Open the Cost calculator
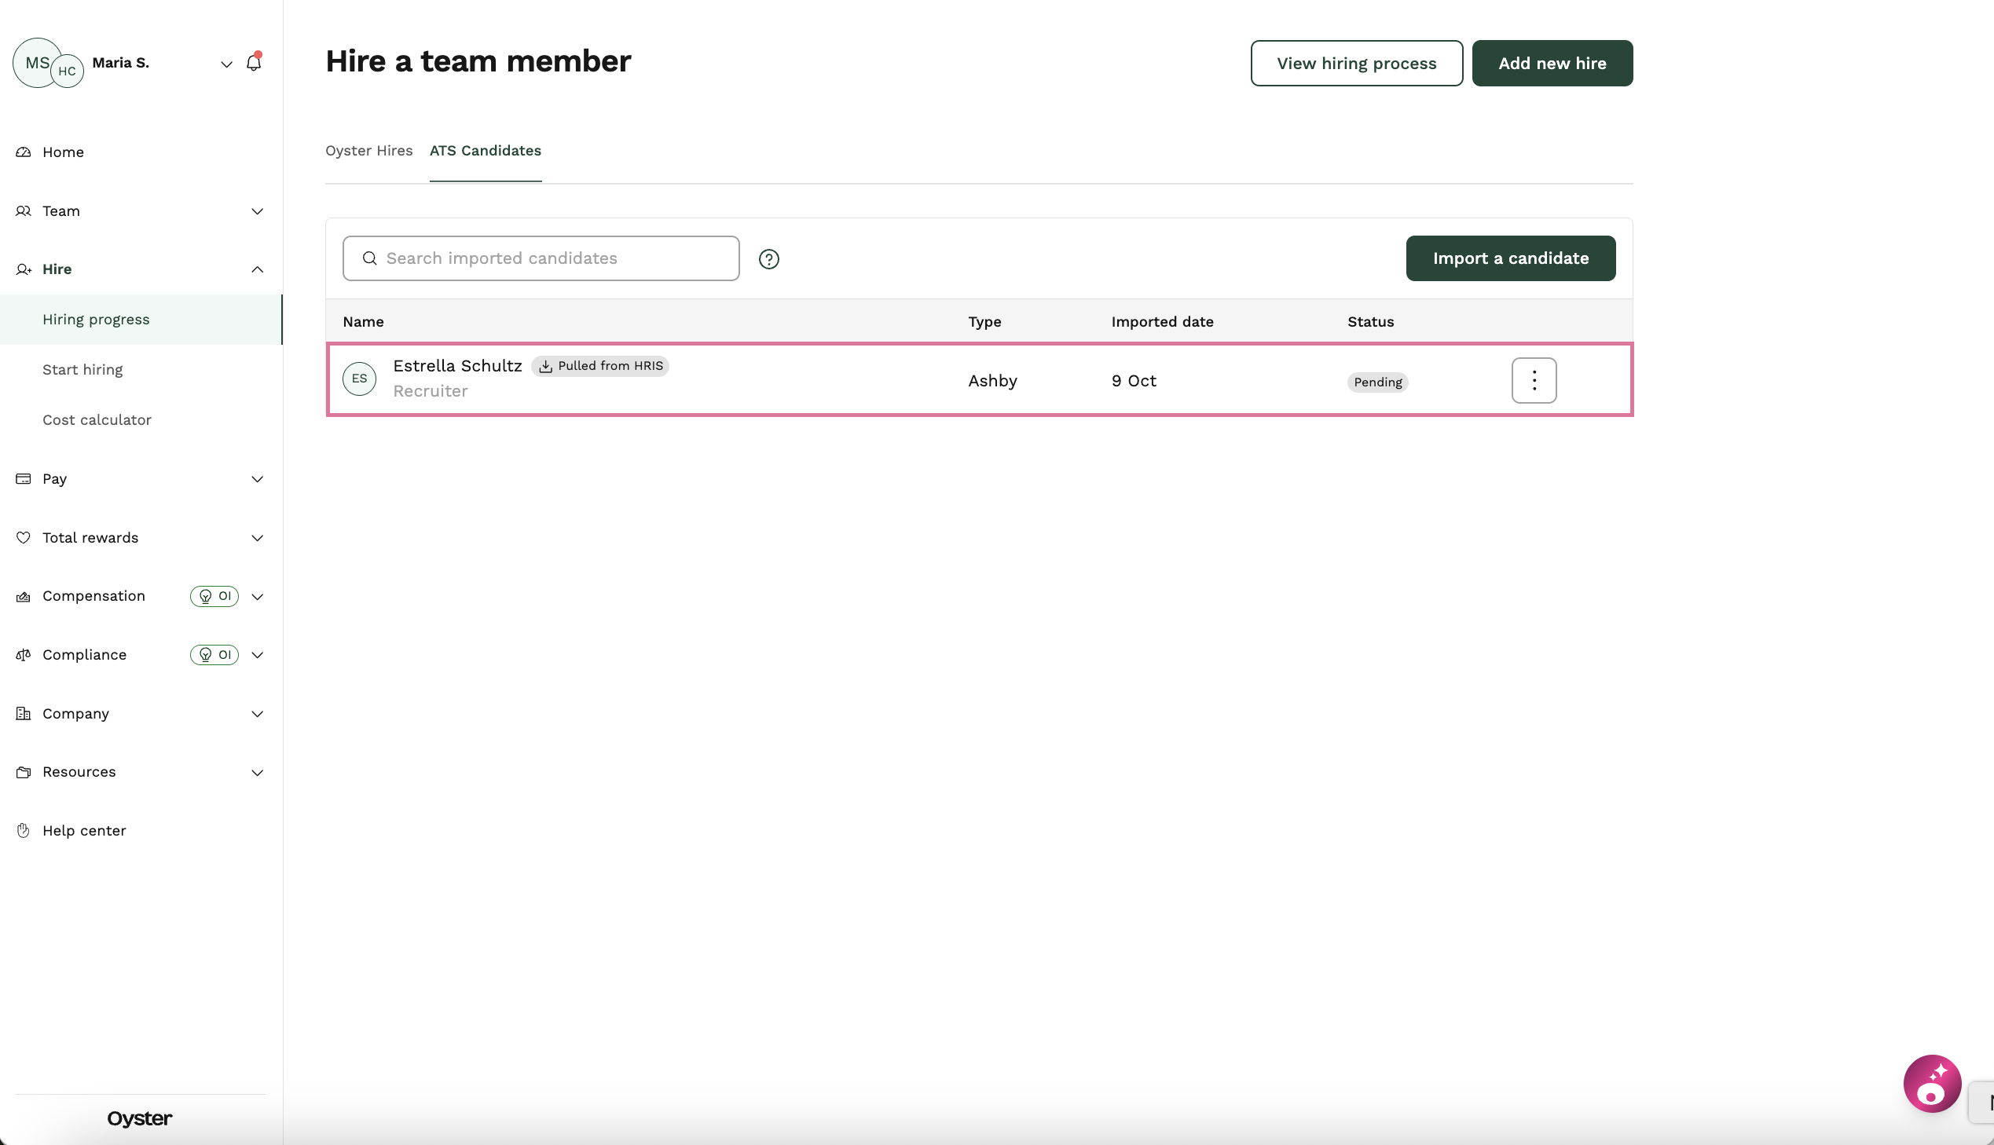 [x=97, y=420]
